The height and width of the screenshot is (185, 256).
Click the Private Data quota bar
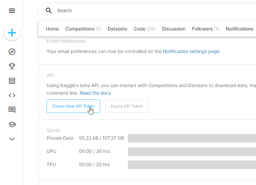click(192, 138)
